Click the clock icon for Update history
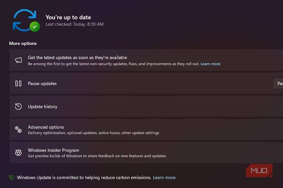Image resolution: width=283 pixels, height=188 pixels. (18, 107)
